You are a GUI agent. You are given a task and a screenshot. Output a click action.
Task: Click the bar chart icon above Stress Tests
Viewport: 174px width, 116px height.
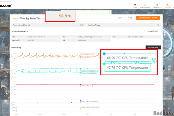157,5
